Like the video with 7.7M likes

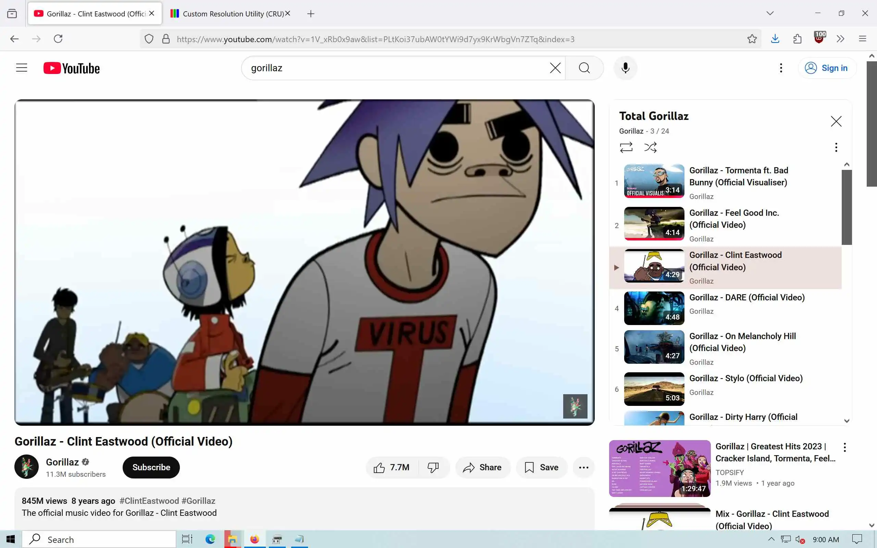[392, 467]
